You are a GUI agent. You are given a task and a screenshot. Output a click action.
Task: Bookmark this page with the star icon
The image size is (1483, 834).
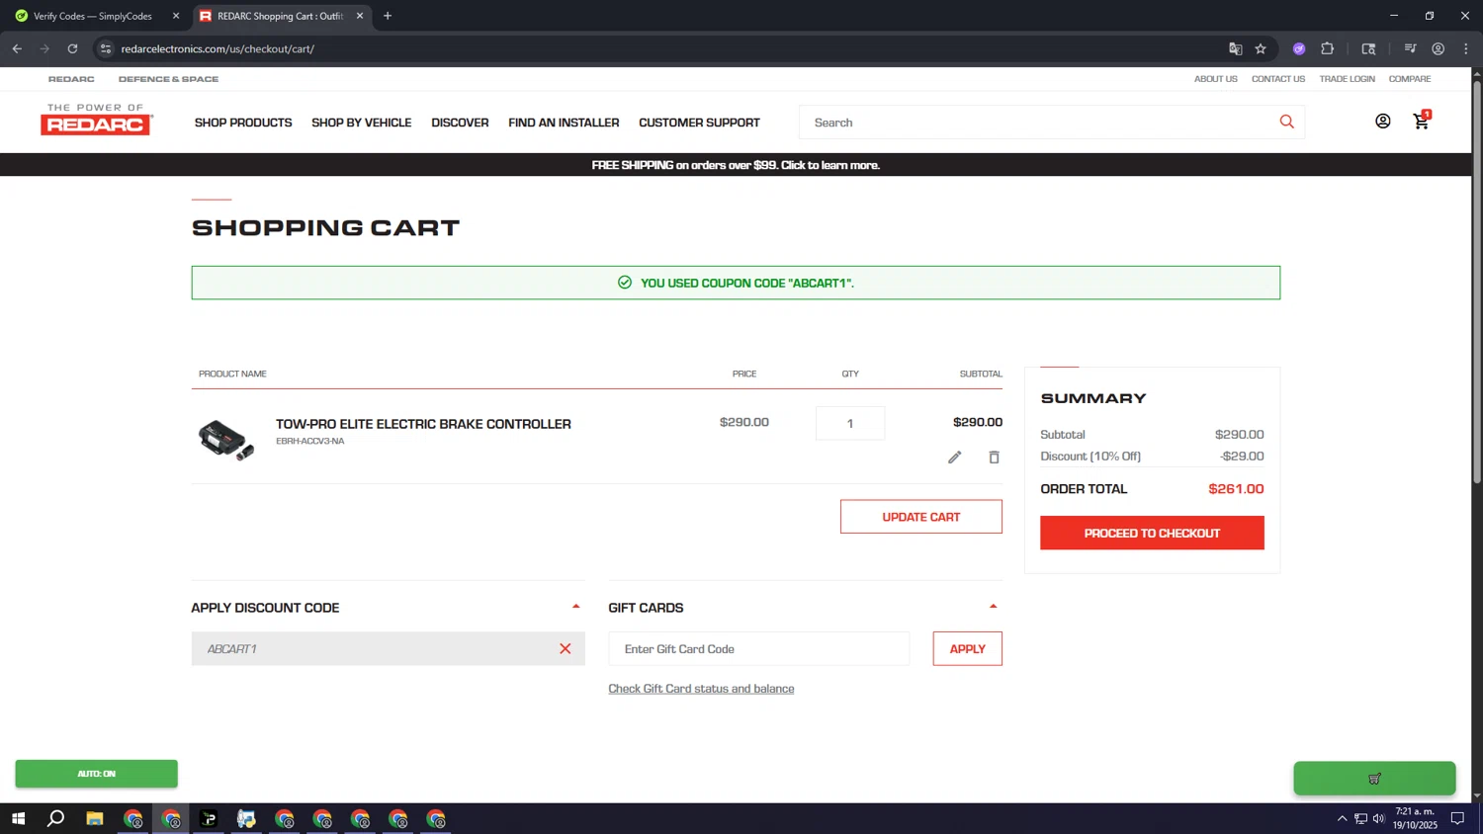click(x=1261, y=48)
